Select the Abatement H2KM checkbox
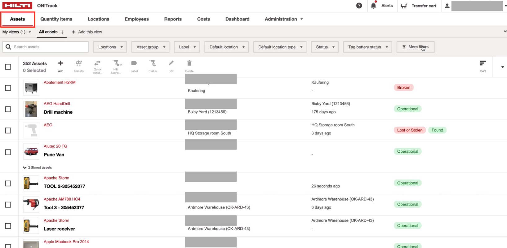This screenshot has height=248, width=507. pos(8,88)
